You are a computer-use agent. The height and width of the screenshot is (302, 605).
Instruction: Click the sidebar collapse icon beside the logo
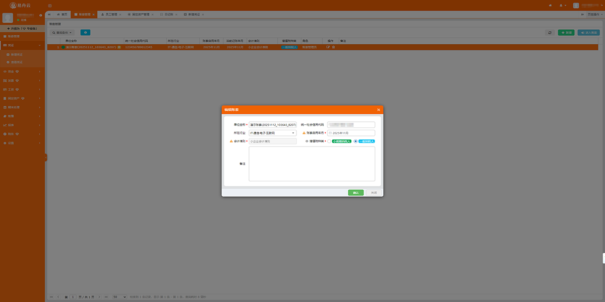click(49, 5)
